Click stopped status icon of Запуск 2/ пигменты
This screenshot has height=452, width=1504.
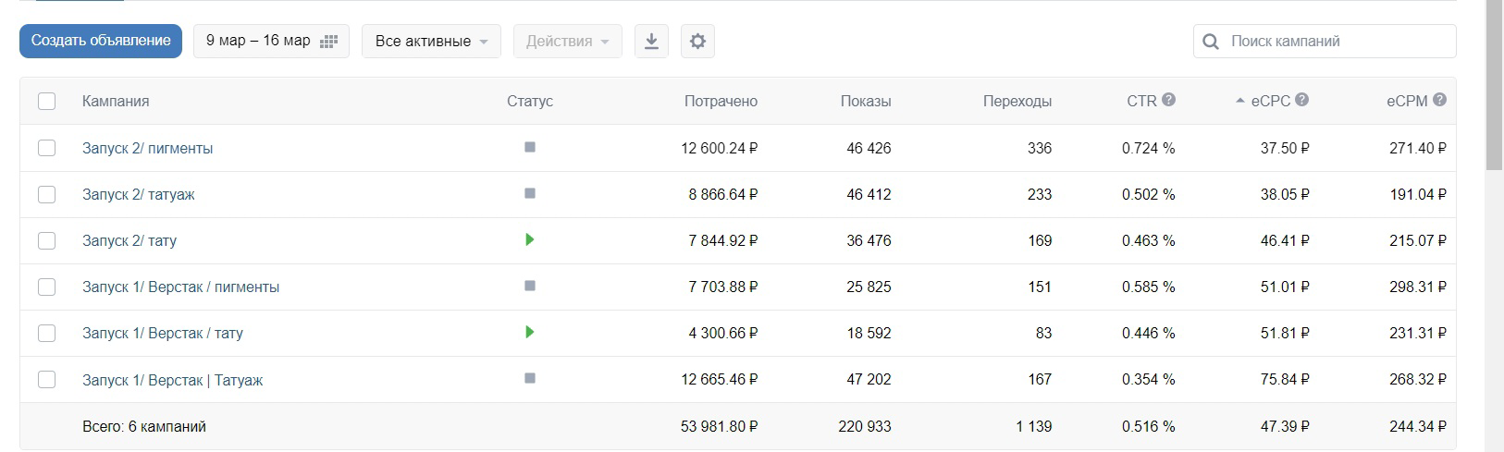530,147
